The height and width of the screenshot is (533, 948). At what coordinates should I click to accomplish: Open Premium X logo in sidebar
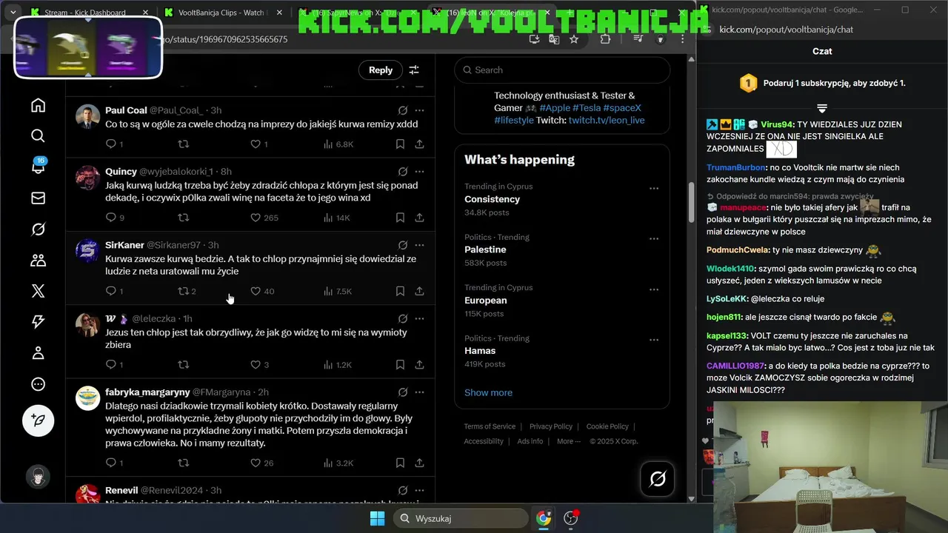38,291
